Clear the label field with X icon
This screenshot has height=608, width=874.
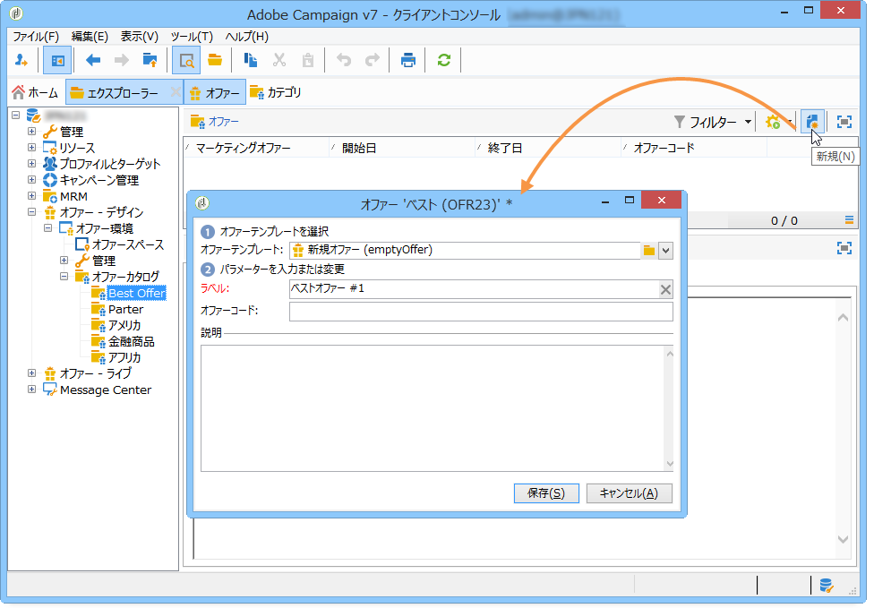665,289
